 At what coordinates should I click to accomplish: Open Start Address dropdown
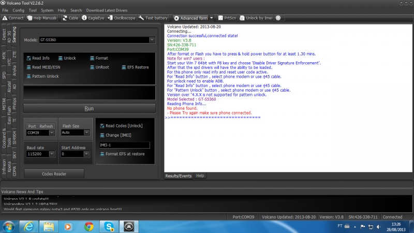coord(86,154)
